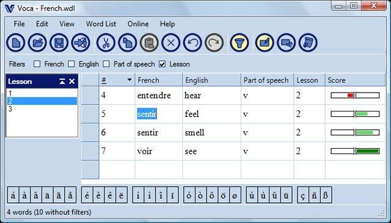Insert the ñ character
Screen dimensions: 391x223
click(314, 195)
